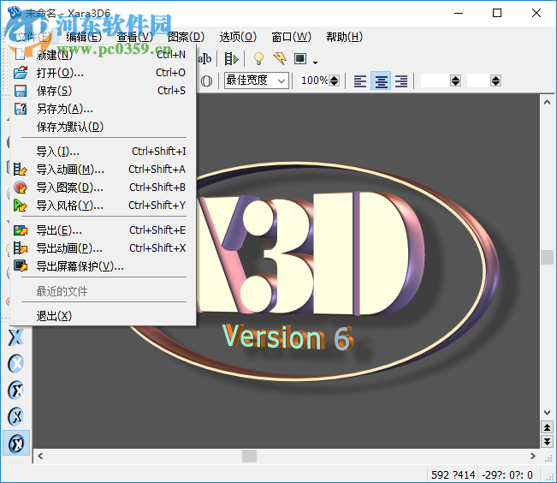This screenshot has height=483, width=557.
Task: Click the down-arrow-with-bar button below scrollbar
Action: [547, 442]
